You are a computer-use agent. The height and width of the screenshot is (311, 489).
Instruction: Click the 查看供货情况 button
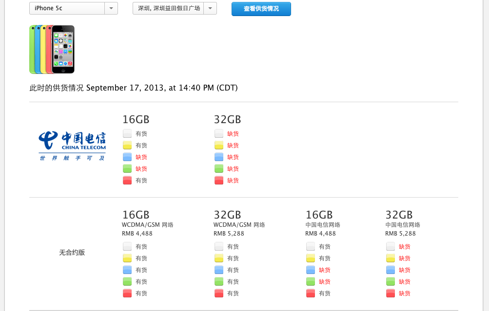[x=261, y=9]
